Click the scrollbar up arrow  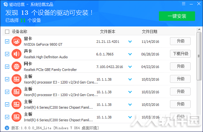(199, 30)
